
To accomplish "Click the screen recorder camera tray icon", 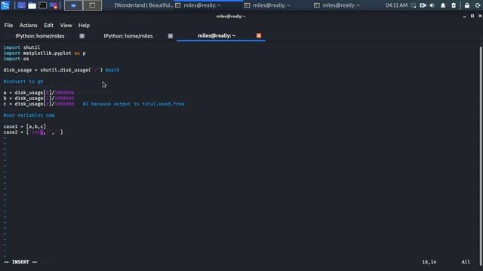I will click(x=423, y=5).
